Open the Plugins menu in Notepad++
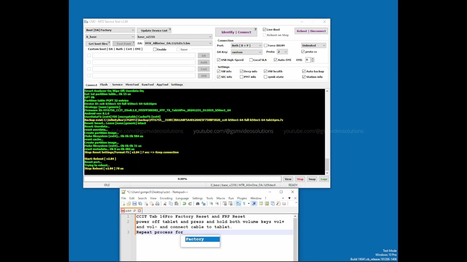The width and height of the screenshot is (467, 262). [x=242, y=198]
